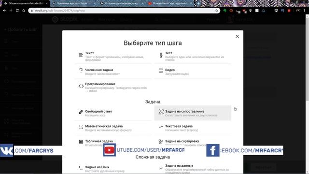
Task: Click the Численная задача icon
Action: 81,71
